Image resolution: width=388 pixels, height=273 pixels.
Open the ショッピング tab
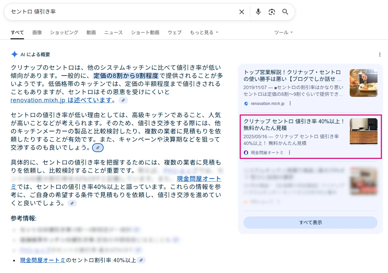pyautogui.click(x=64, y=33)
